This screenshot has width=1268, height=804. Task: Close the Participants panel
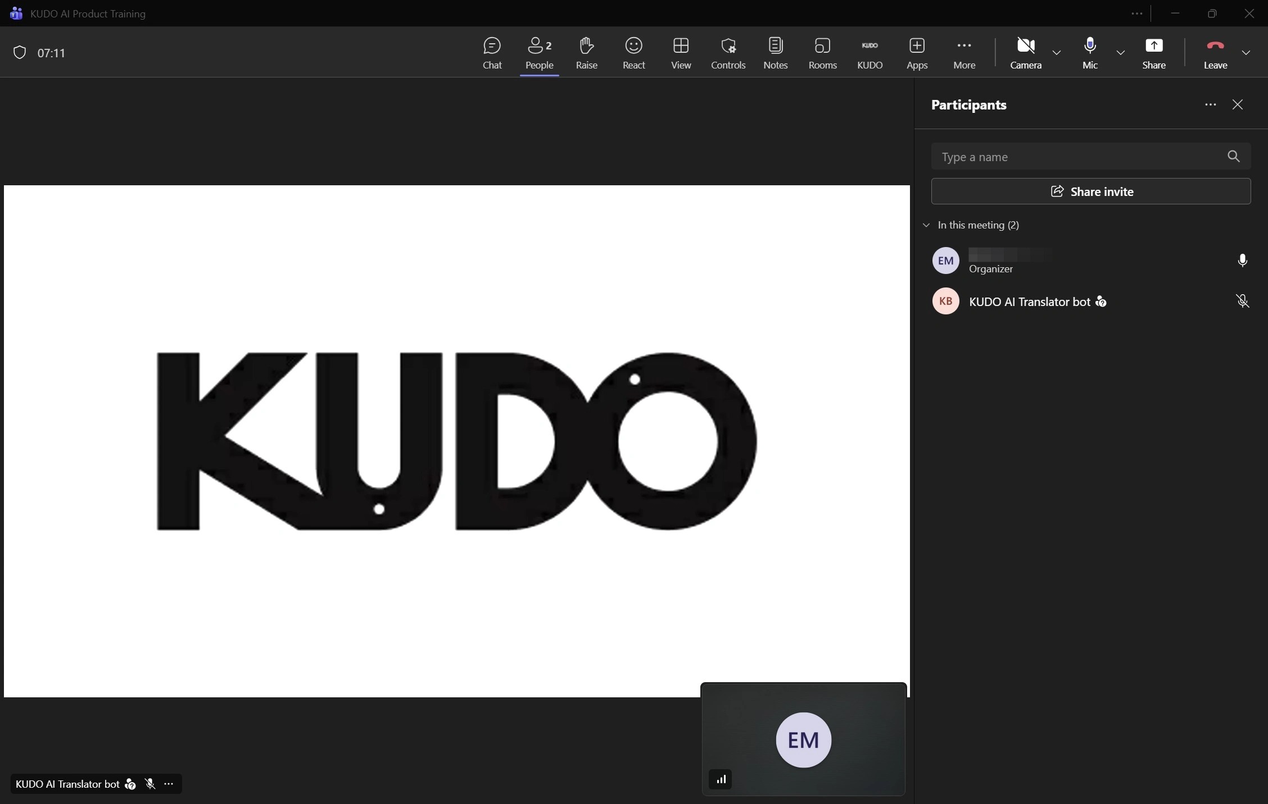click(x=1237, y=104)
